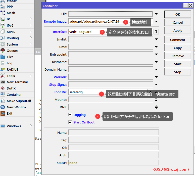Expand the Stop Signal field arrow

(x=156, y=84)
